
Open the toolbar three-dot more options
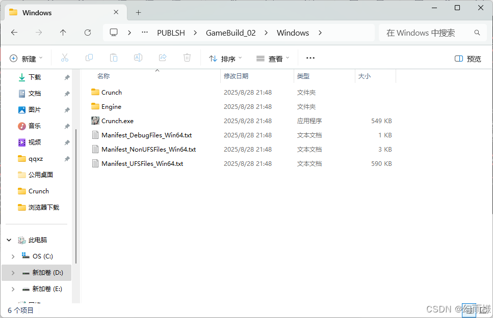click(310, 58)
